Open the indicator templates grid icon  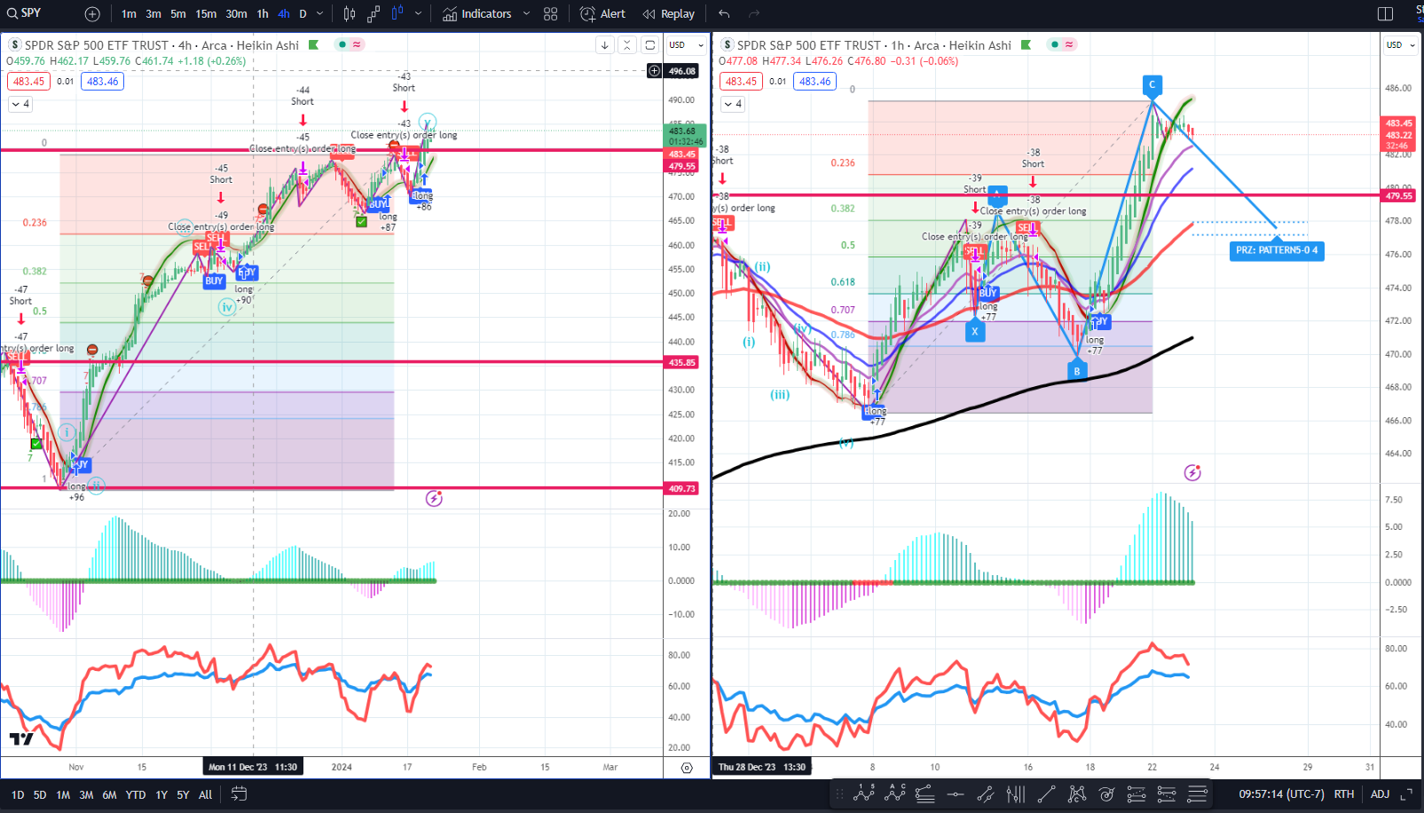click(551, 14)
